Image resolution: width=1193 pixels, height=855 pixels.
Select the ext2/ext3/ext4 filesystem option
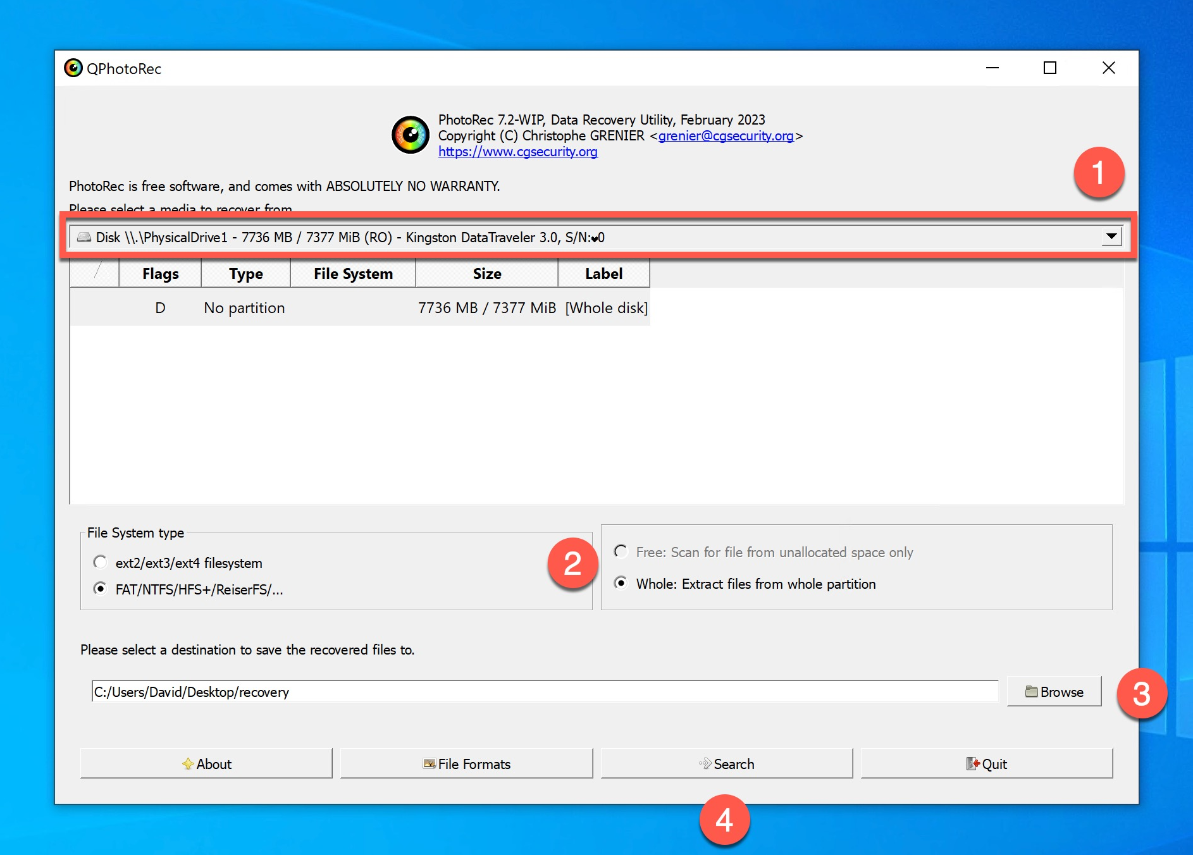(x=100, y=562)
